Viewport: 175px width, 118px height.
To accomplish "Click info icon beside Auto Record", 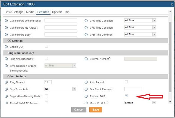I will tap(86, 82).
